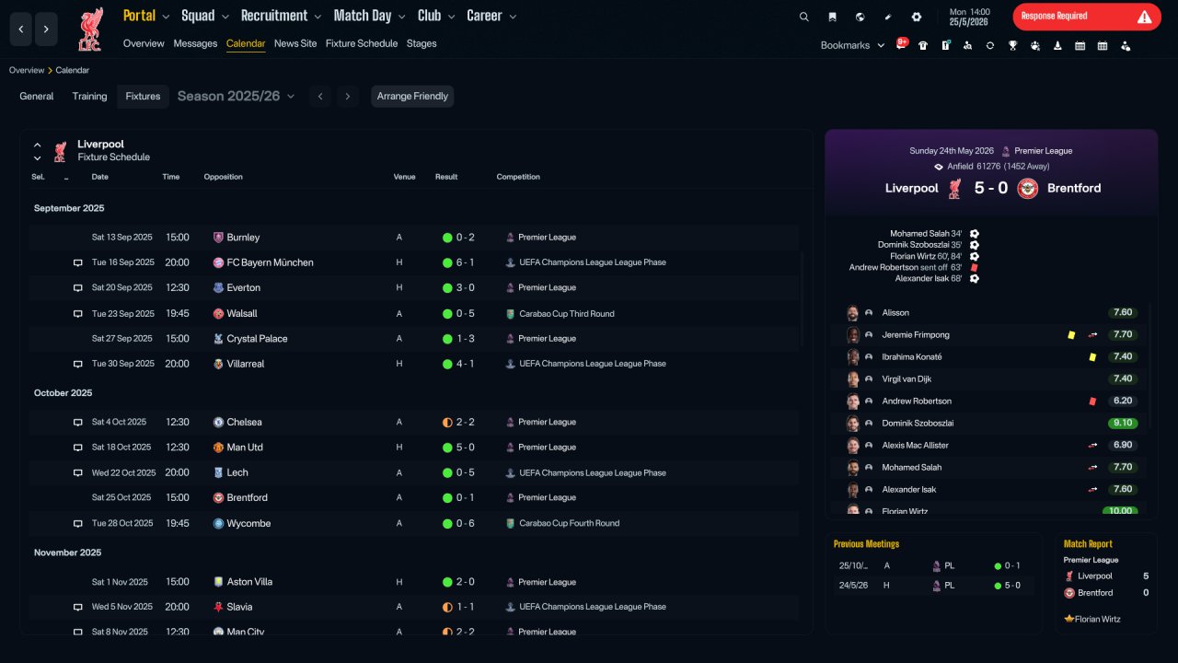This screenshot has width=1178, height=663.
Task: Click Virgil van Dijk's face portrait
Action: pyautogui.click(x=853, y=379)
